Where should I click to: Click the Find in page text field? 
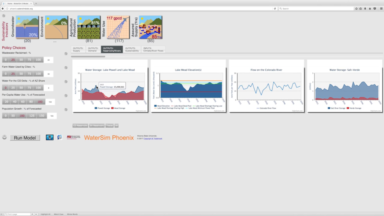coord(17,214)
